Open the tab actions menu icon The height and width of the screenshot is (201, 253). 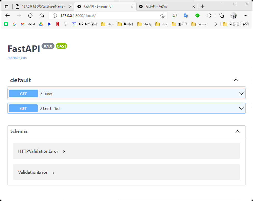6,6
